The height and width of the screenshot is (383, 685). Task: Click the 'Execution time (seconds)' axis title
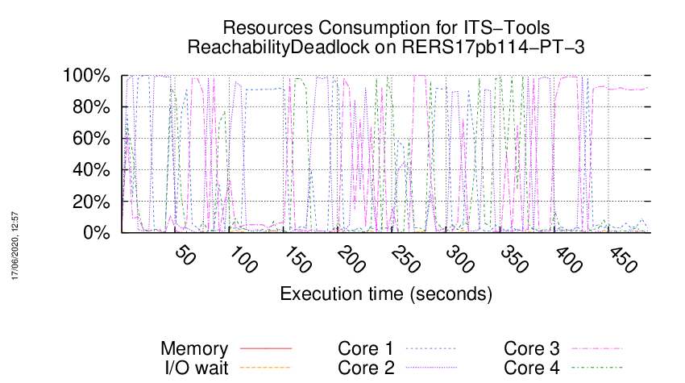tap(386, 293)
